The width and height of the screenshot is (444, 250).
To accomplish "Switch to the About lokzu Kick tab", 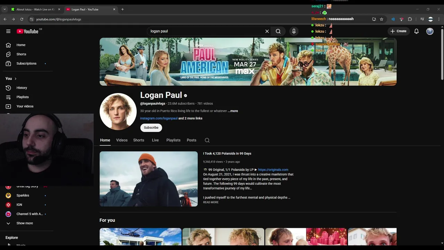I will pos(35,9).
